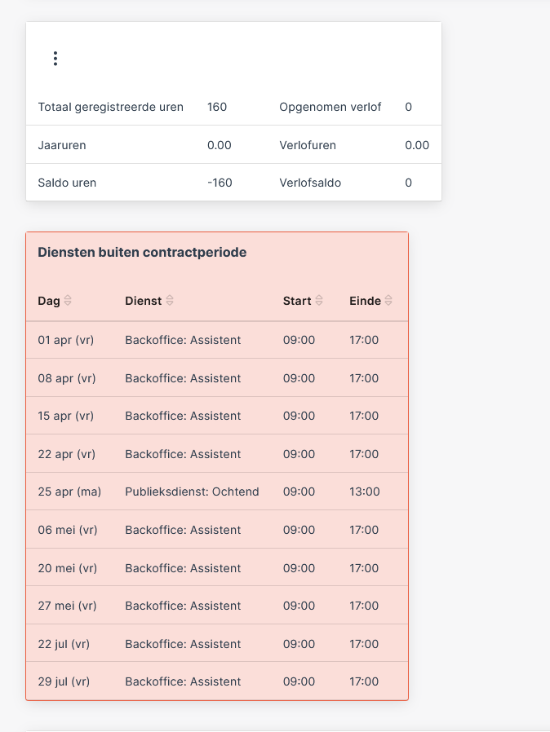Select the 08 apr (vr) shift row

coord(217,377)
